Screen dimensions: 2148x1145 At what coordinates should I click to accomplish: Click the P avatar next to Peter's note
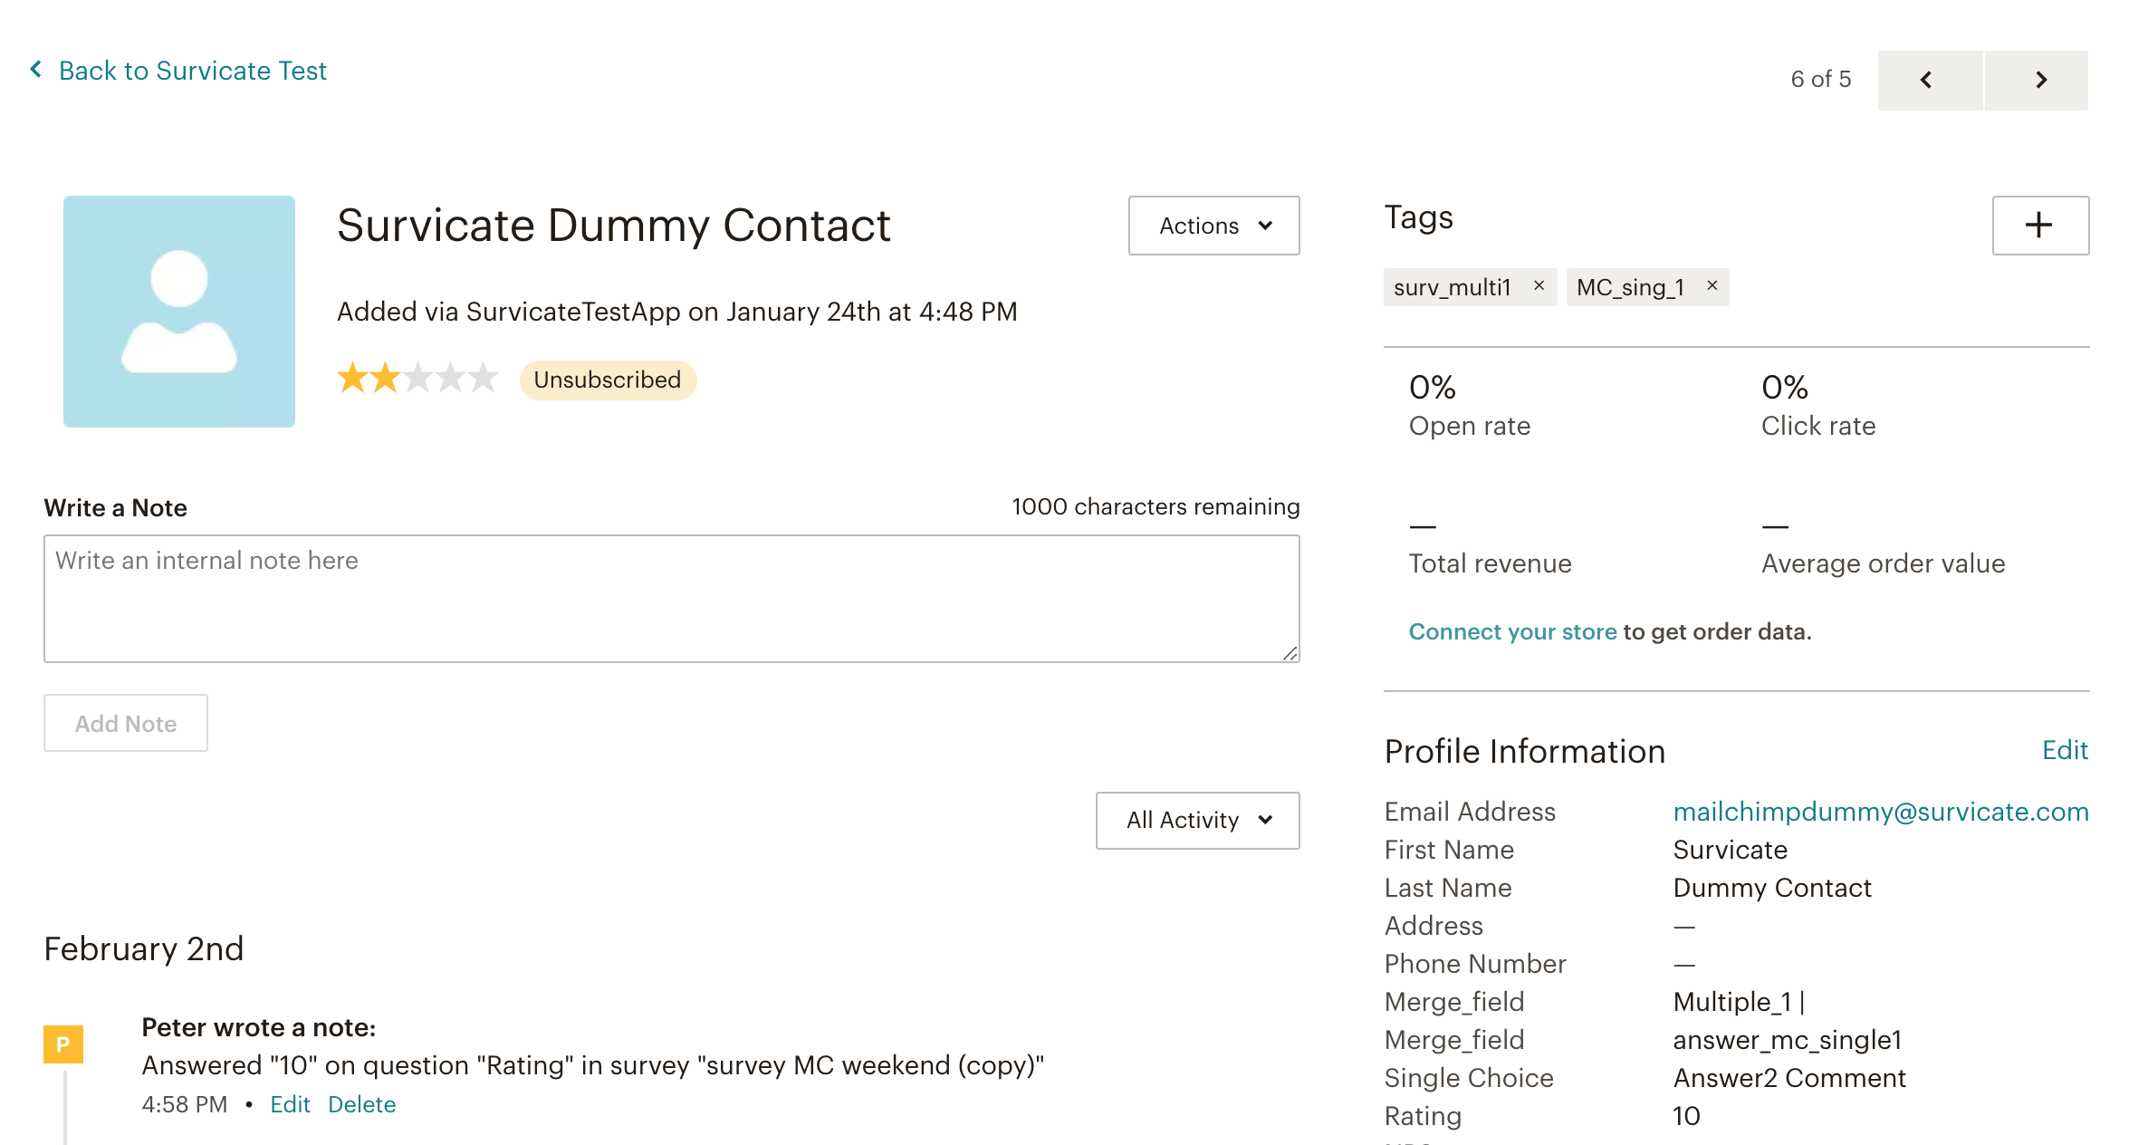[63, 1044]
